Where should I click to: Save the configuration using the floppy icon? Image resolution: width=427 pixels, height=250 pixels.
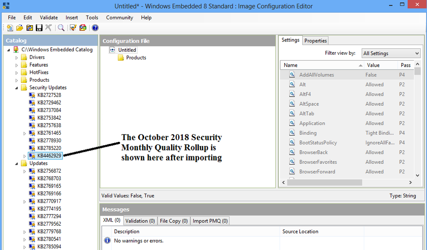[x=39, y=28]
